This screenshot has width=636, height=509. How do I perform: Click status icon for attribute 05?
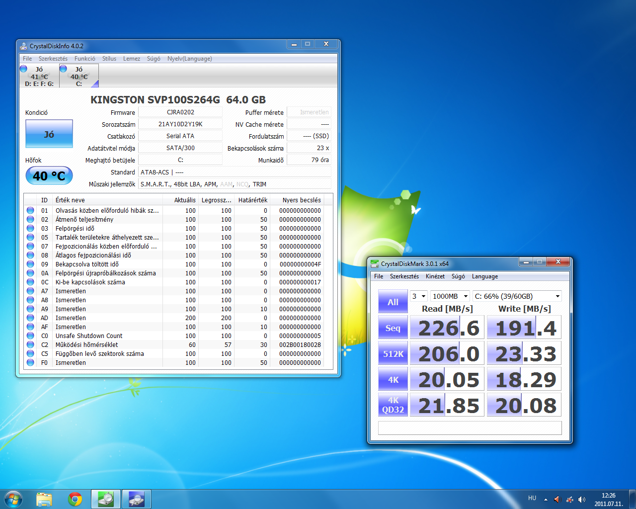point(31,237)
